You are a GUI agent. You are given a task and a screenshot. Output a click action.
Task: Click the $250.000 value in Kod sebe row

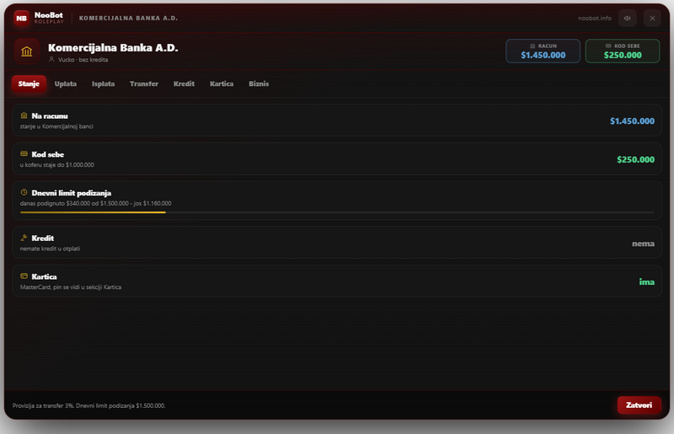(x=636, y=159)
